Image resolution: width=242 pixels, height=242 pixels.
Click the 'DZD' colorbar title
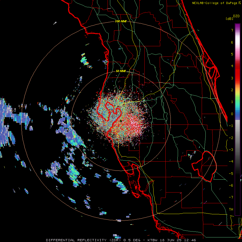236,16
